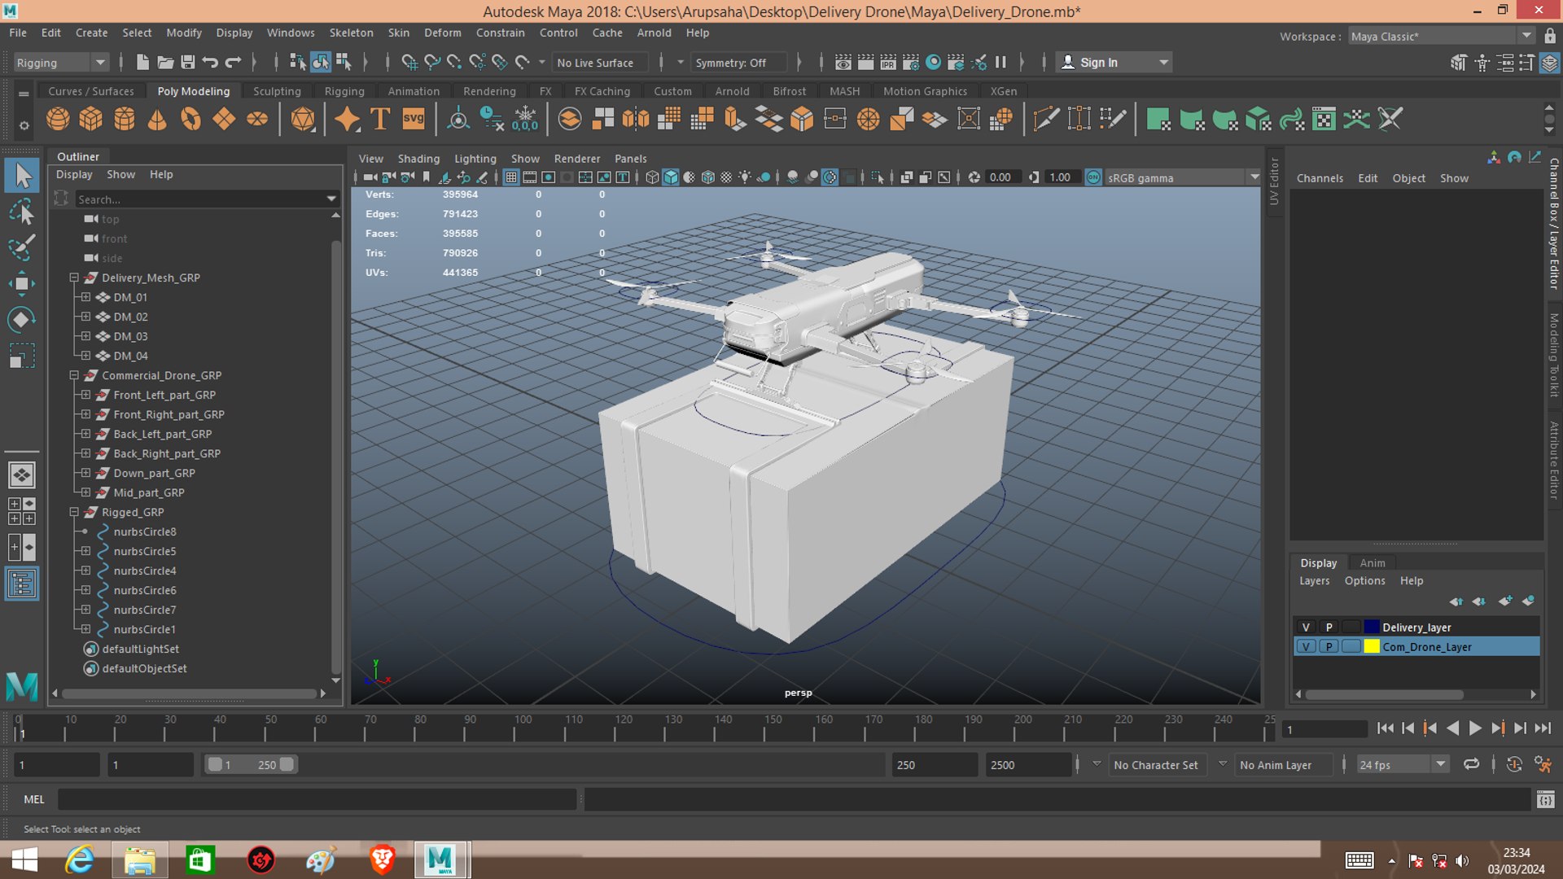Activate the Scale tool in toolbox
This screenshot has height=879, width=1563.
click(22, 356)
